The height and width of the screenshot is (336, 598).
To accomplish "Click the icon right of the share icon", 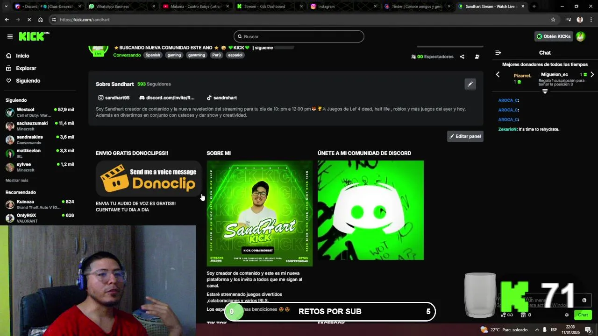I will tap(477, 56).
